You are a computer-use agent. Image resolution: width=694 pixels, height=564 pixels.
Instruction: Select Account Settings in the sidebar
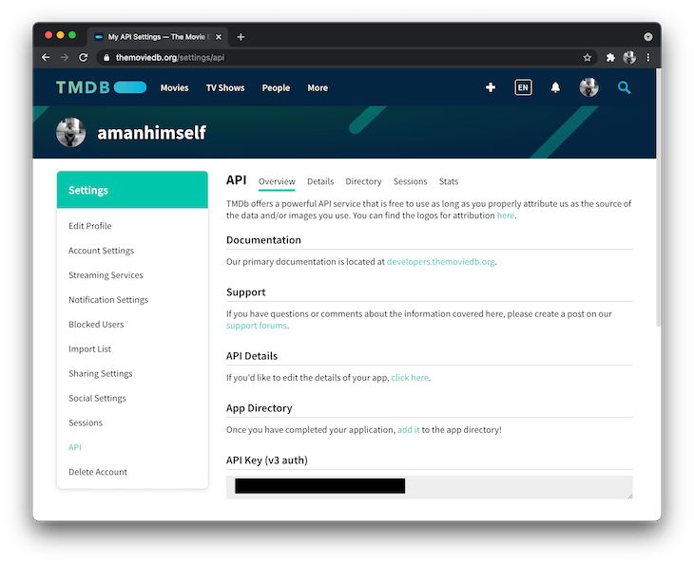[101, 251]
